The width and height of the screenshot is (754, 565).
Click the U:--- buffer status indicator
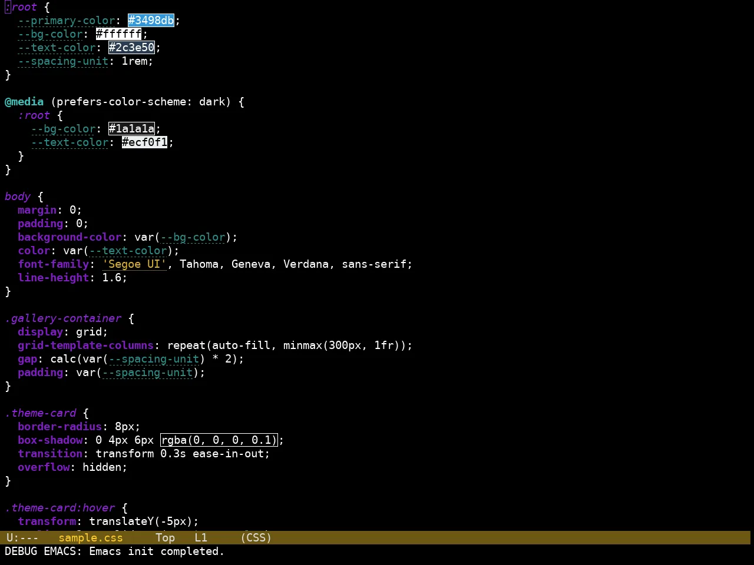pos(22,538)
